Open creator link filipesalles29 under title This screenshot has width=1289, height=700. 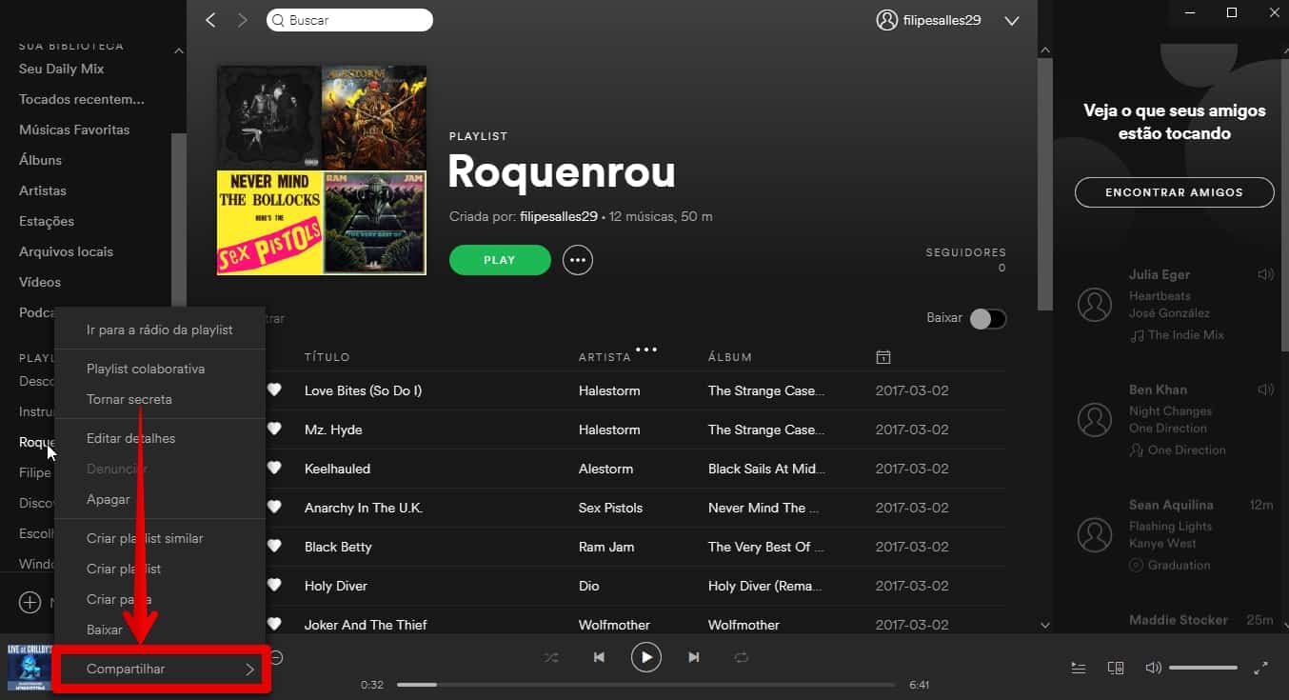pyautogui.click(x=559, y=216)
